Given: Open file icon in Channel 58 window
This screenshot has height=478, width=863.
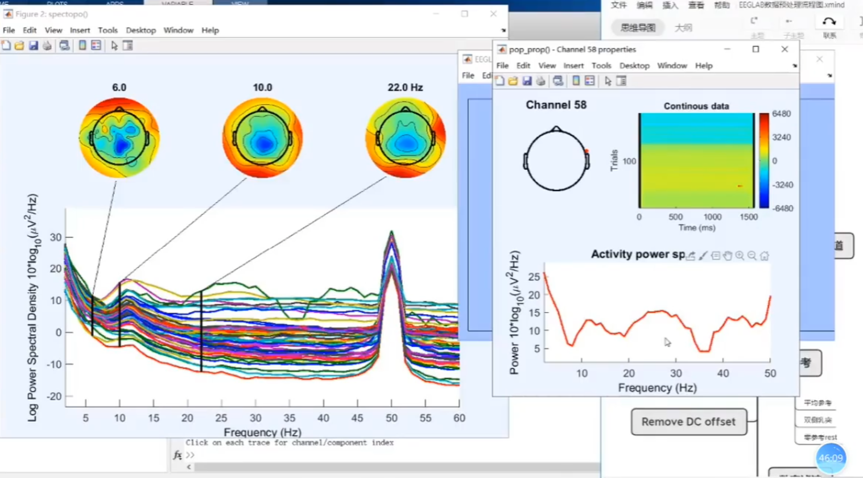Looking at the screenshot, I should (513, 81).
